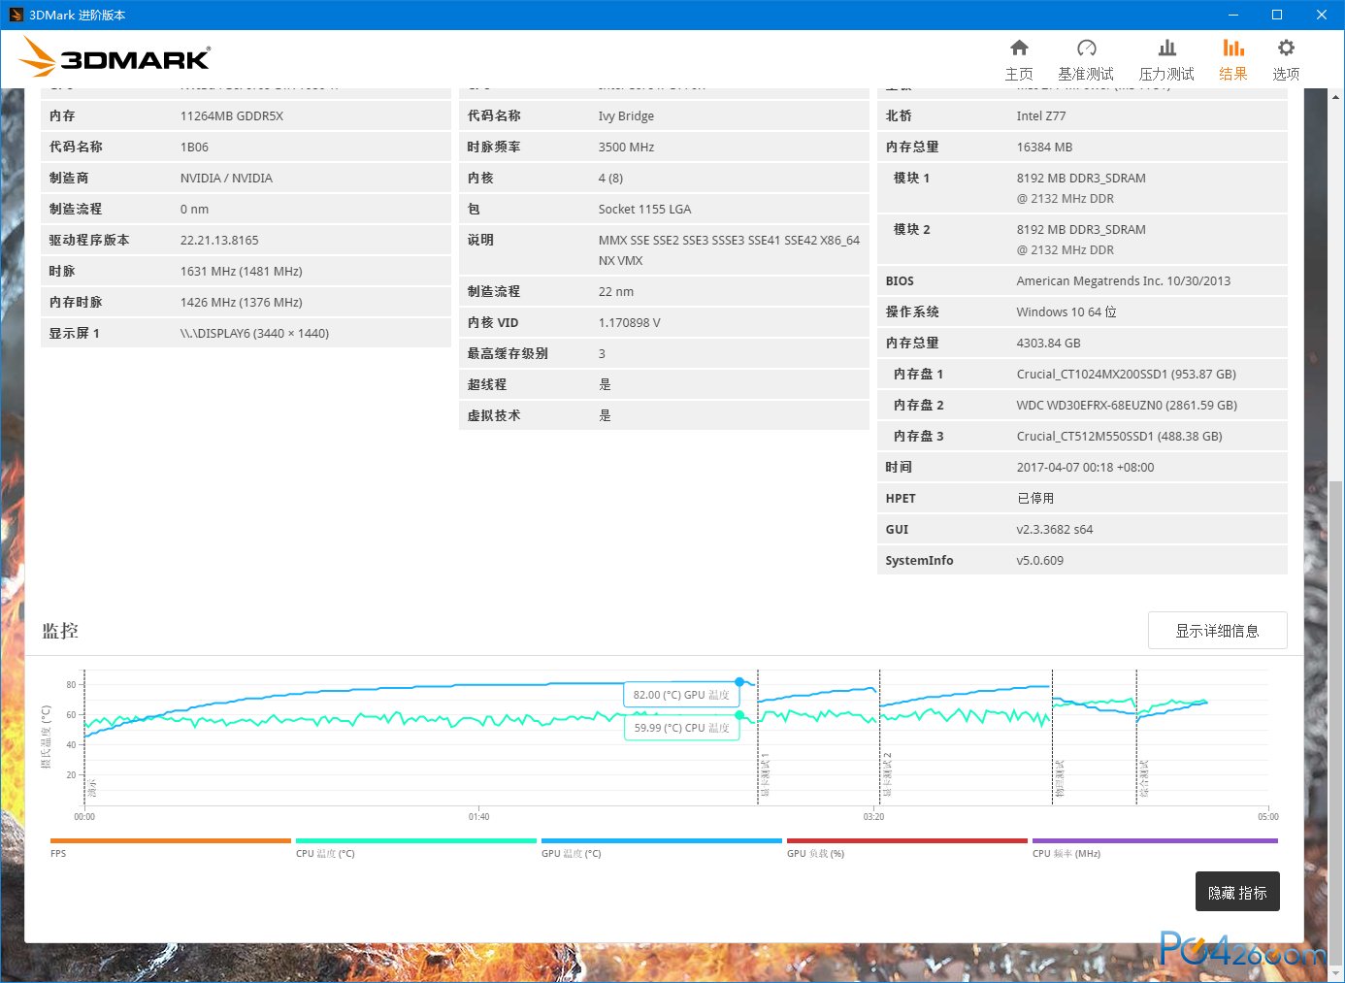Minimize the 3DMark window
This screenshot has height=983, width=1345.
tap(1233, 15)
